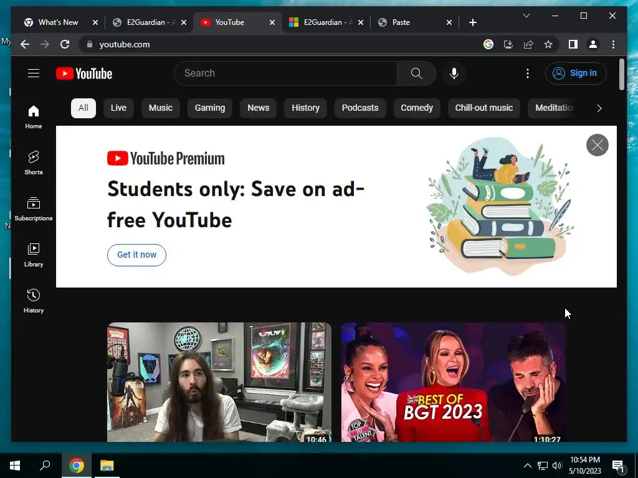View site information via the padlock icon
Viewport: 638px width, 478px height.
(x=90, y=44)
